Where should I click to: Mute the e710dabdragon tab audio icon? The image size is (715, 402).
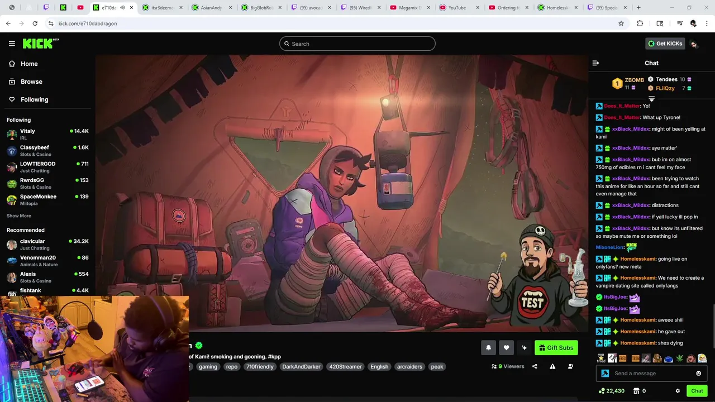122,8
